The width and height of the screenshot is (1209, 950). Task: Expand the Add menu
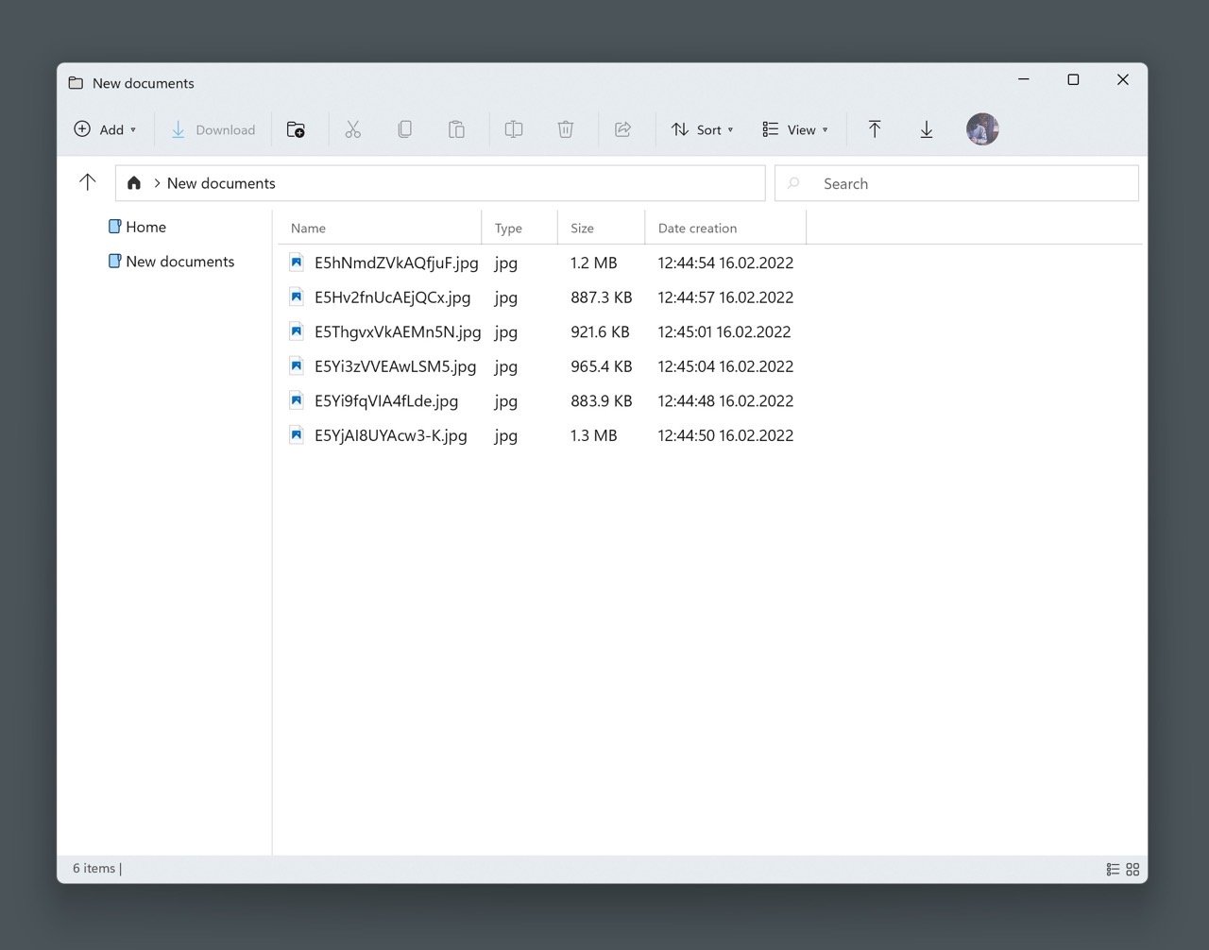105,129
